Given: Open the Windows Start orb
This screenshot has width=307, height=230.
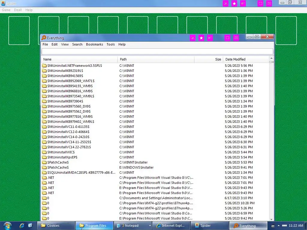Looking at the screenshot, I should pyautogui.click(x=7, y=226).
